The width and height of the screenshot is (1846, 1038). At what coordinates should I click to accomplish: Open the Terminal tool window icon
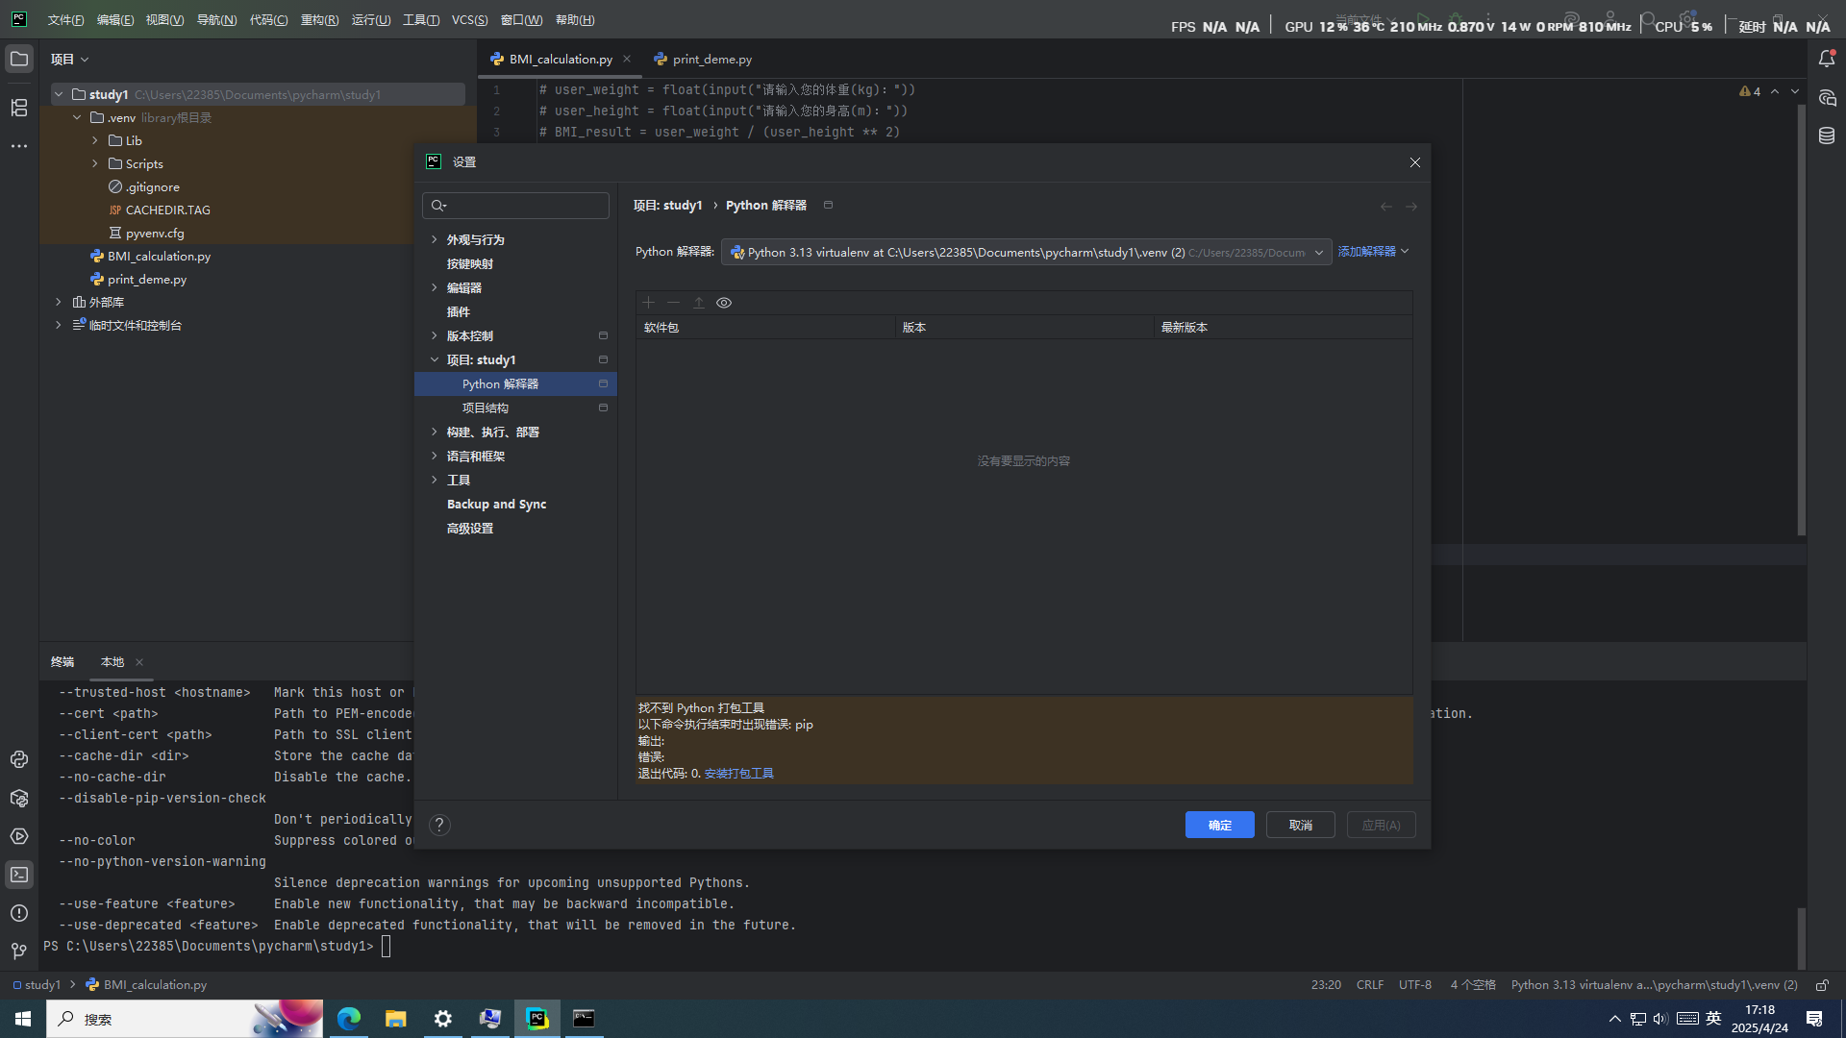19,875
